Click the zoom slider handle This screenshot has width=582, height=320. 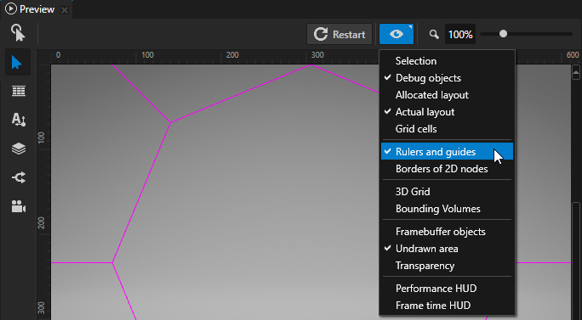coord(503,34)
